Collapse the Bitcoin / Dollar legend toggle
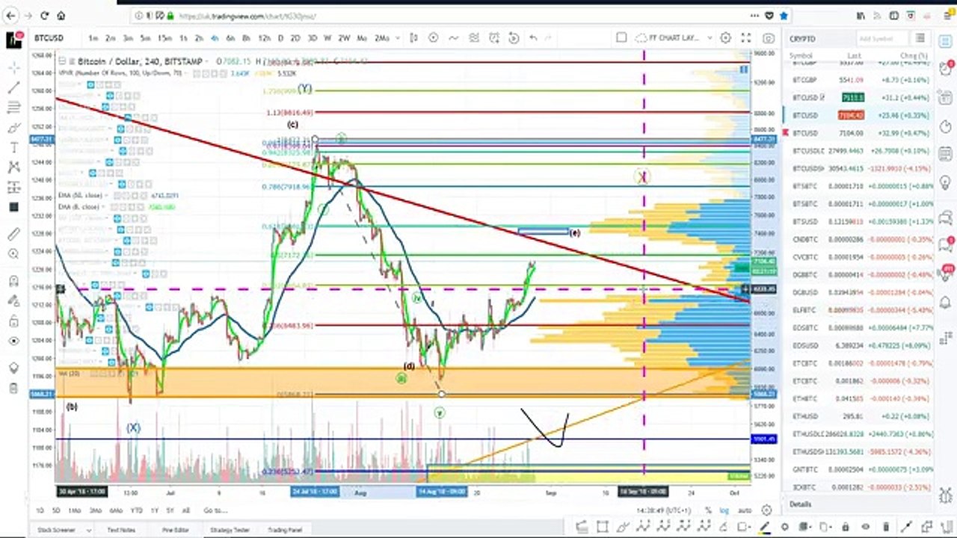957x538 pixels. (62, 61)
